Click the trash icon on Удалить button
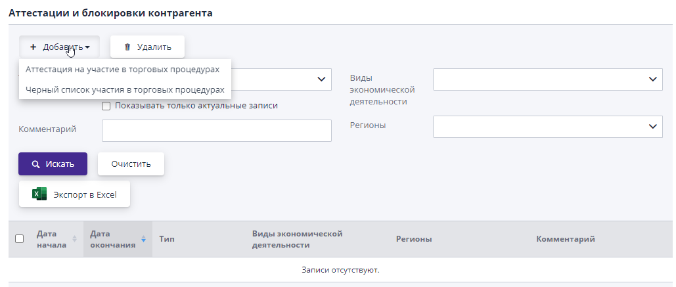676x287 pixels. pyautogui.click(x=127, y=47)
